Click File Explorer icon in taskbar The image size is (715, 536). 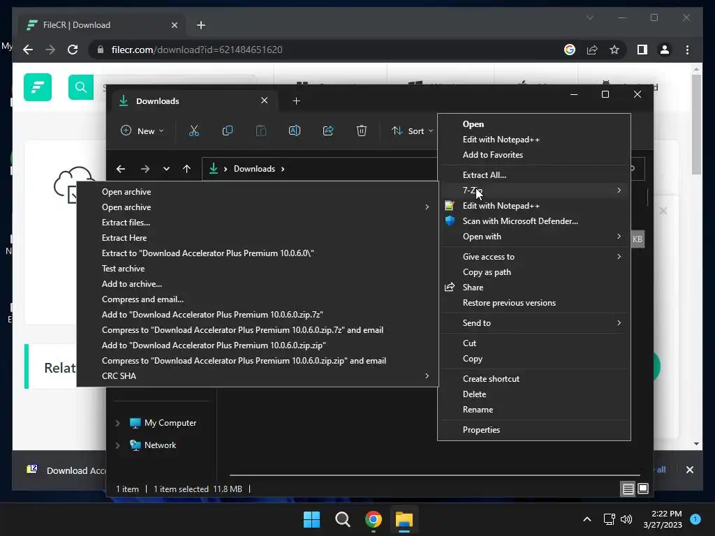(x=404, y=519)
